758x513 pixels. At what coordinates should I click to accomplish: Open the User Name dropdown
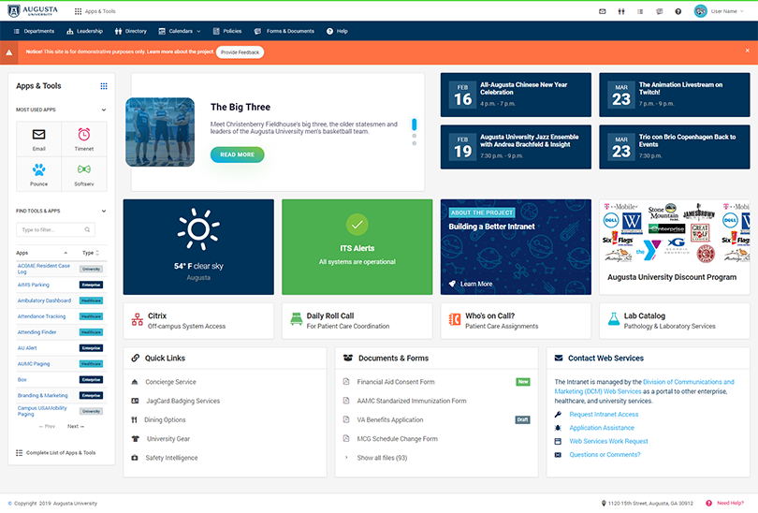[x=727, y=11]
